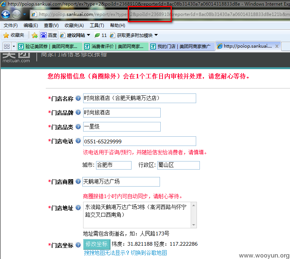Close the poiop.sankuai tab
Image resolution: width=290 pixels, height=259 pixels.
pyautogui.click(x=277, y=46)
